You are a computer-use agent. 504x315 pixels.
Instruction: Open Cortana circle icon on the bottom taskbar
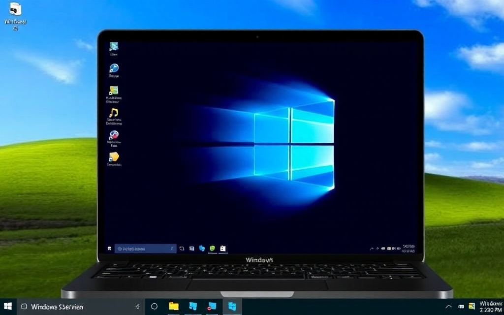pyautogui.click(x=154, y=306)
